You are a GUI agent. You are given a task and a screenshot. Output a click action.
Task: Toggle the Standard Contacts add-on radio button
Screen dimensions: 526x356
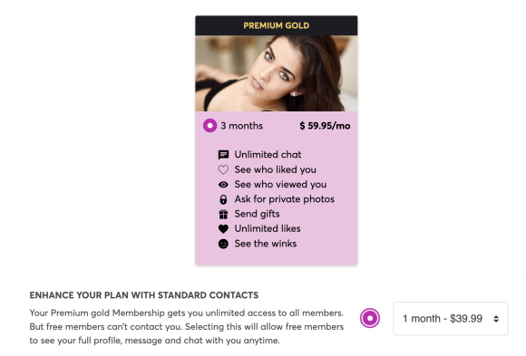[x=370, y=318]
